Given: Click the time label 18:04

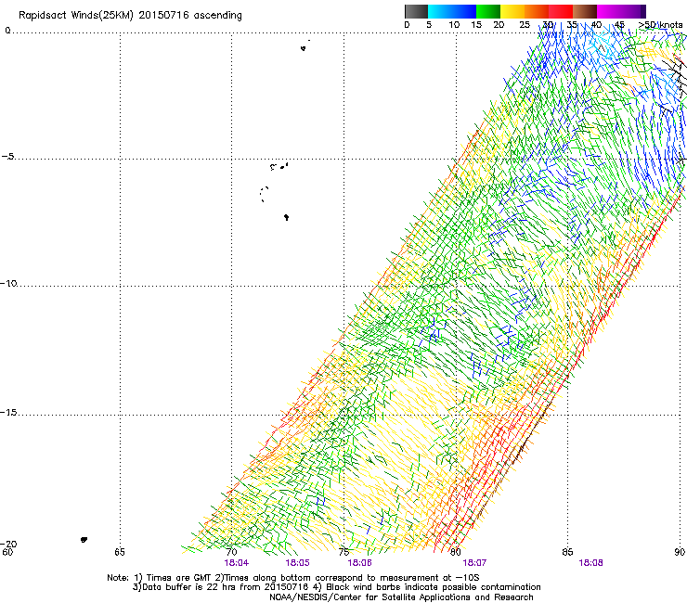Looking at the screenshot, I should 236,563.
